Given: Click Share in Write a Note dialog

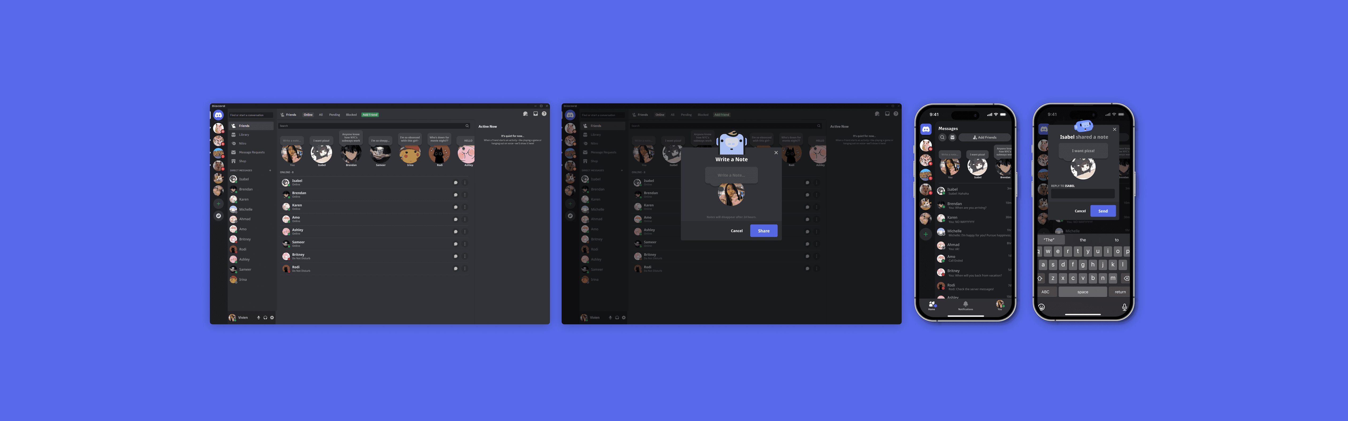Looking at the screenshot, I should tap(764, 231).
